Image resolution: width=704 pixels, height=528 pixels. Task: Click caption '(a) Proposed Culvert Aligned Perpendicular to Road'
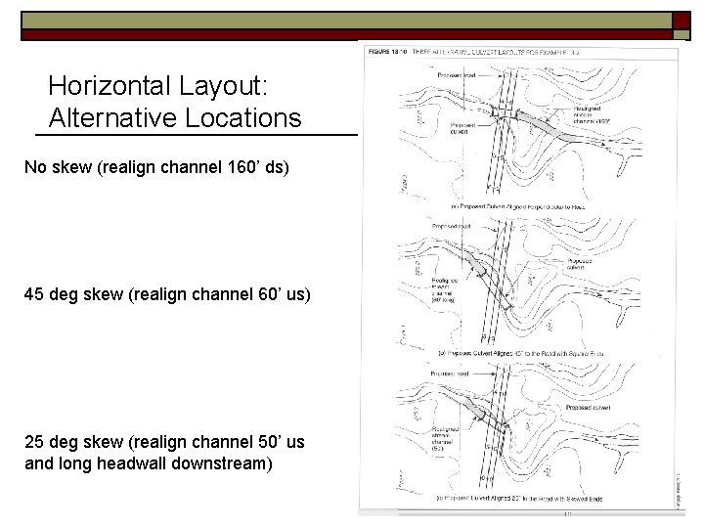point(517,207)
